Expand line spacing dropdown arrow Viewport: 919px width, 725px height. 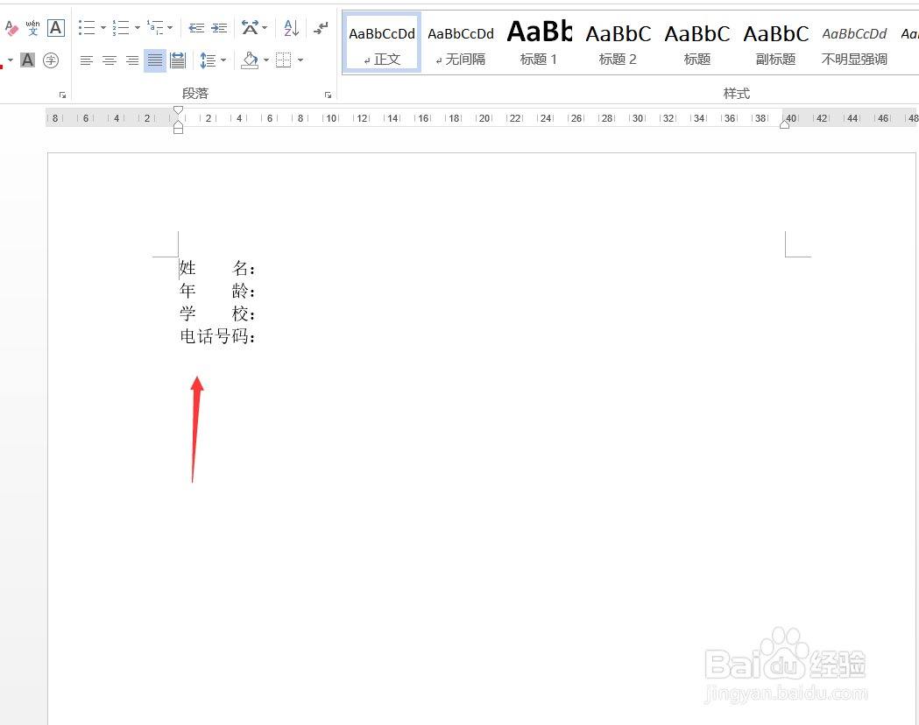[223, 60]
